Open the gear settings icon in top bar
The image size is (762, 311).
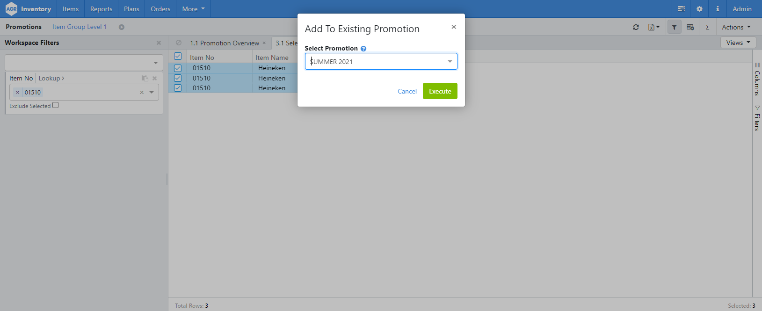tap(699, 8)
